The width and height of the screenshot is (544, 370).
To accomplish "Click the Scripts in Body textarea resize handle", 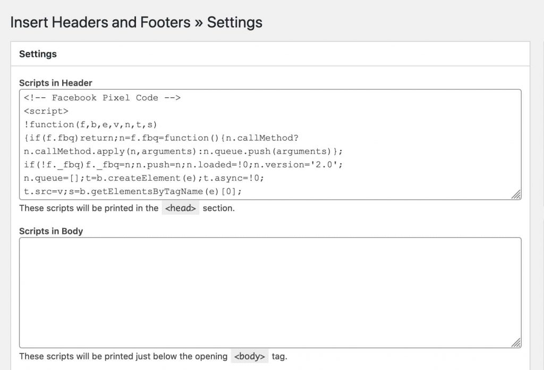I will tap(515, 342).
